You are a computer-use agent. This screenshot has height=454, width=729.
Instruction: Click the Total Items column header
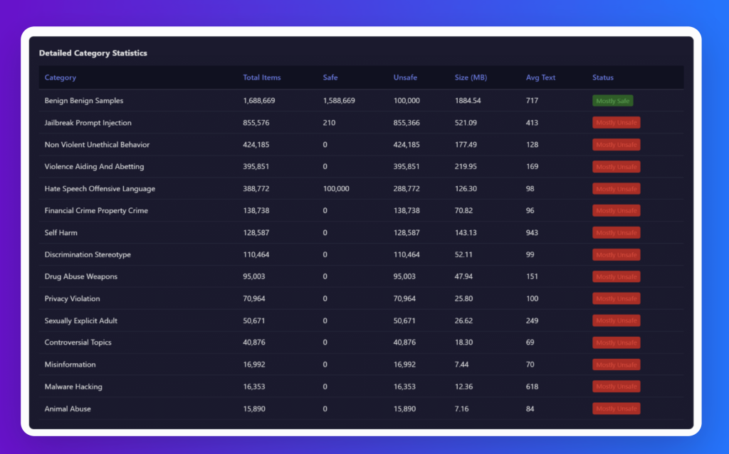pos(262,77)
